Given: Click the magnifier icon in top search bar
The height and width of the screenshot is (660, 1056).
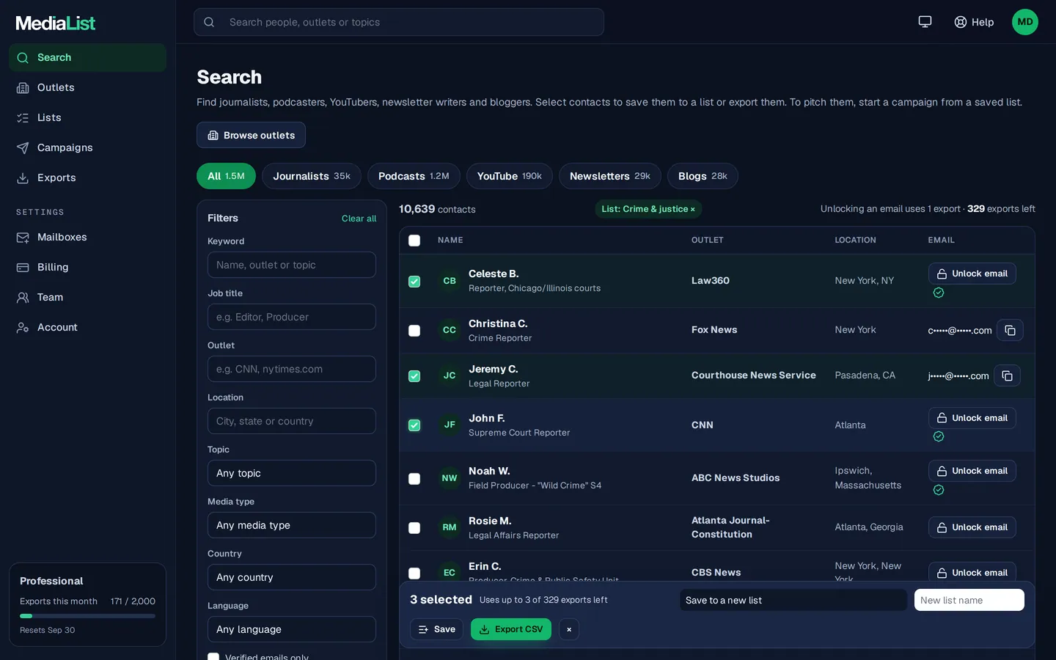Looking at the screenshot, I should tap(209, 22).
